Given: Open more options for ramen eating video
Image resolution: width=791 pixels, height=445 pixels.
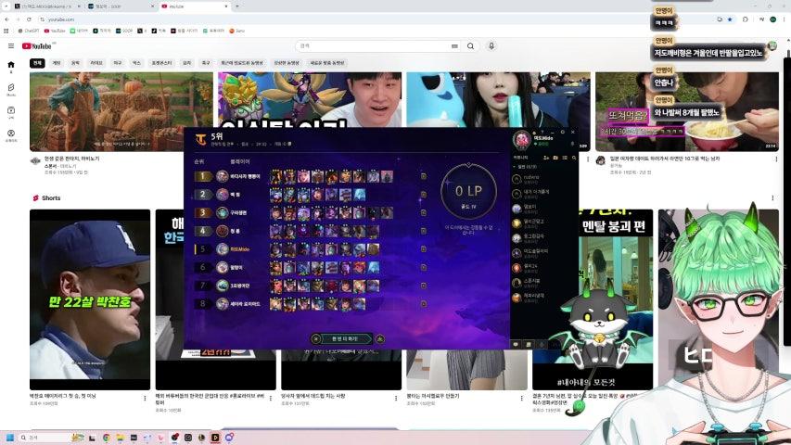Looking at the screenshot, I should [x=776, y=159].
